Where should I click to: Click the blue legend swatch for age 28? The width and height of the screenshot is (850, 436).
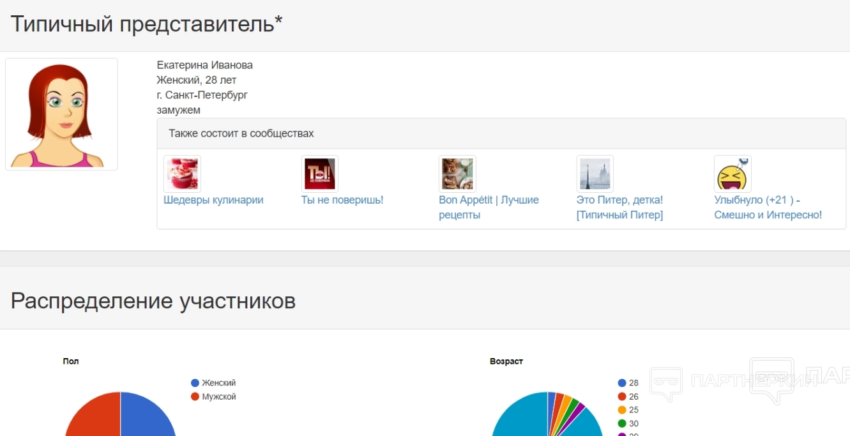click(622, 383)
